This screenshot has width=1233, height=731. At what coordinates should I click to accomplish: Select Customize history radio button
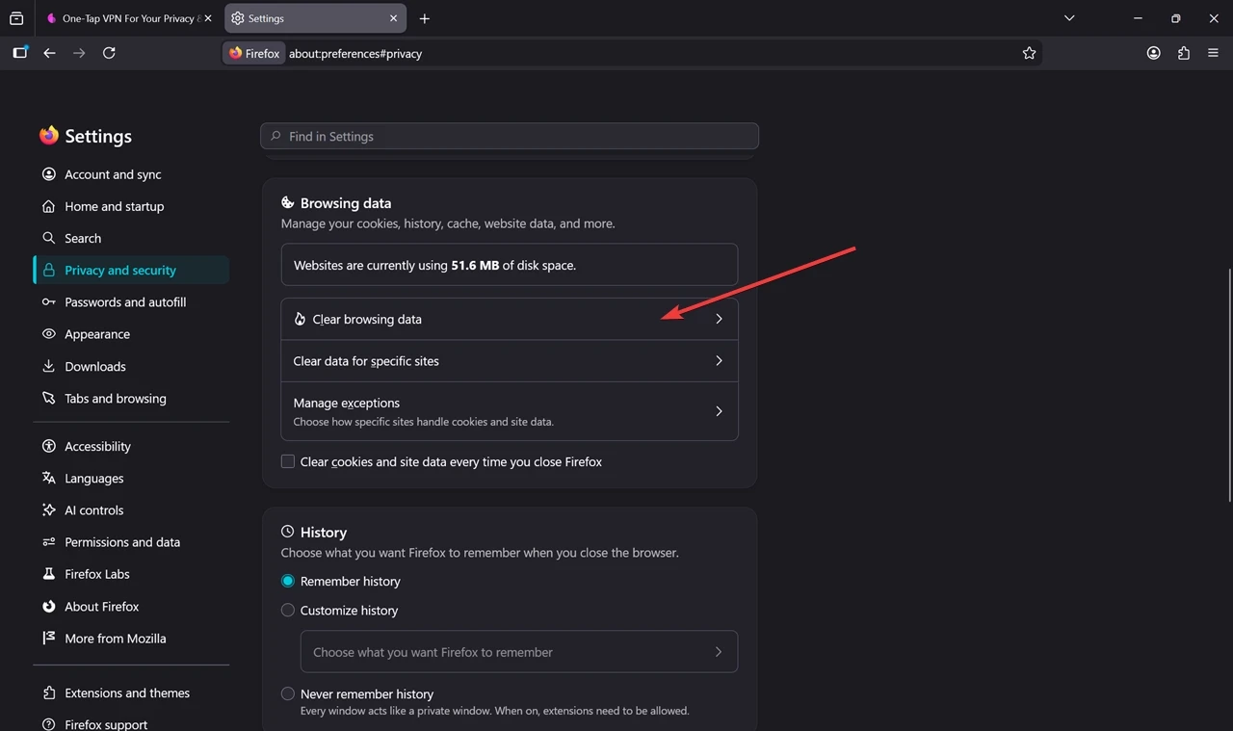pyautogui.click(x=288, y=610)
